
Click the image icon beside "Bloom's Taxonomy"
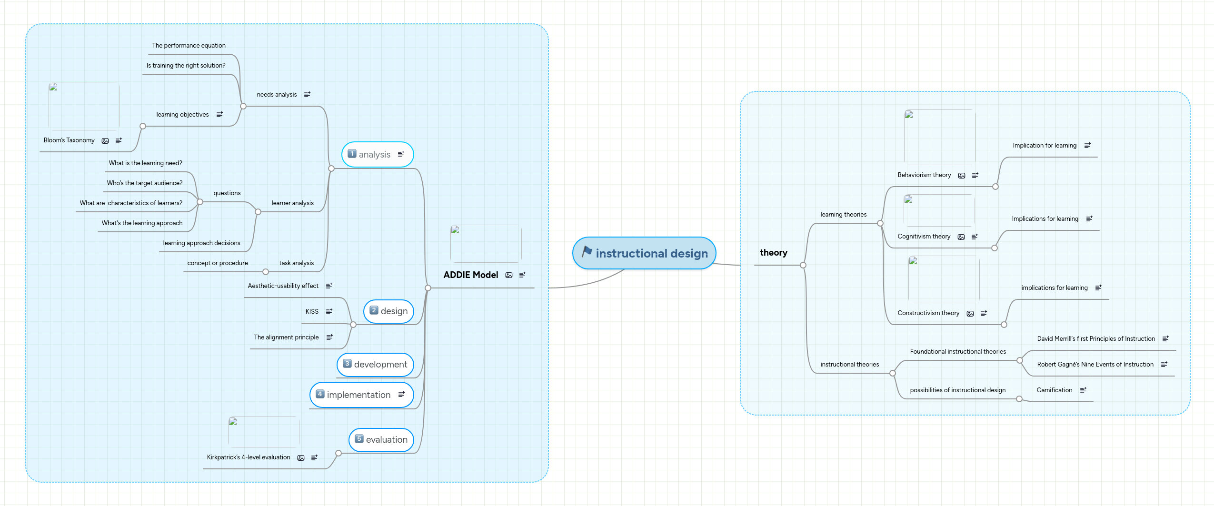click(104, 140)
